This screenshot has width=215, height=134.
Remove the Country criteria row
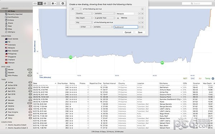click(139, 14)
